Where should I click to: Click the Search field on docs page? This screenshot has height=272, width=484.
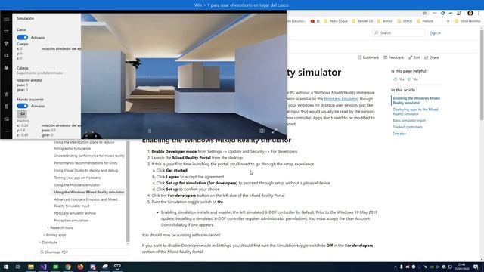tap(399, 32)
